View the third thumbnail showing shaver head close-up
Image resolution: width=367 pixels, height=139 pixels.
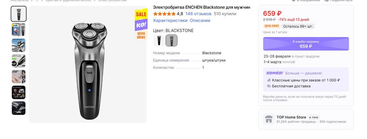pyautogui.click(x=19, y=45)
